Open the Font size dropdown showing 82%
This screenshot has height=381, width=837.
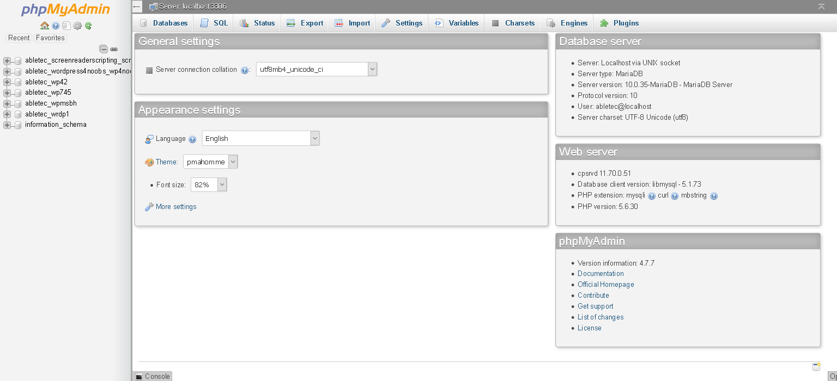point(209,185)
